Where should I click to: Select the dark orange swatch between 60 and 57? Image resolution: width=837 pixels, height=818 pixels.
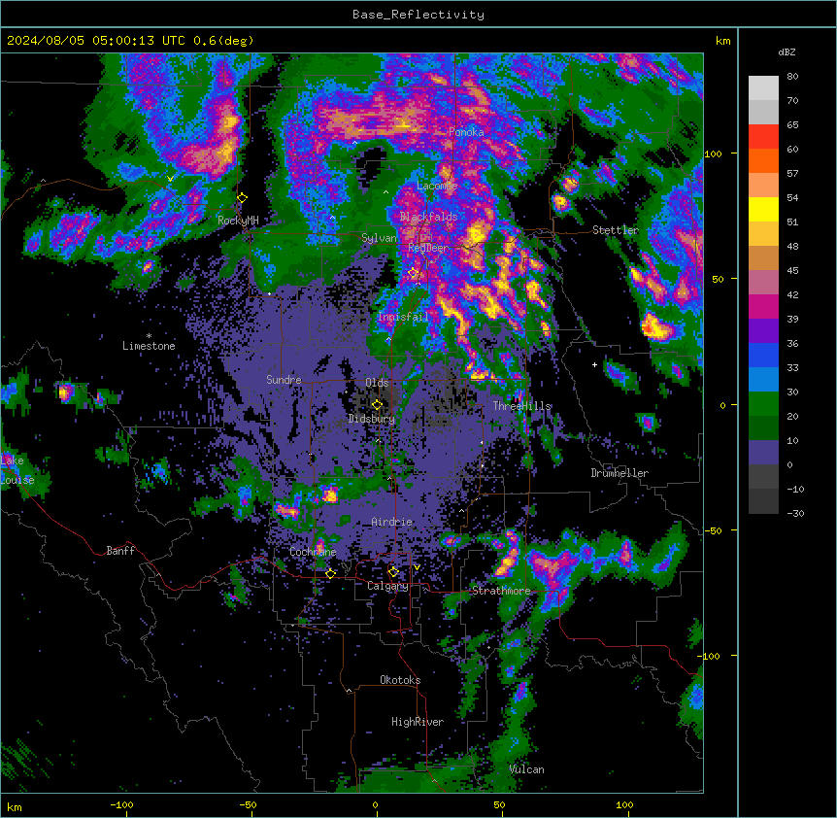click(x=763, y=161)
